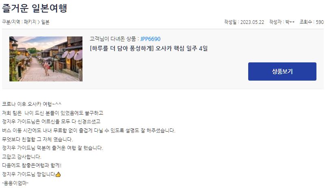This screenshot has width=327, height=192.
Task: Click the 조회수 590 view count
Action: (x=312, y=22)
